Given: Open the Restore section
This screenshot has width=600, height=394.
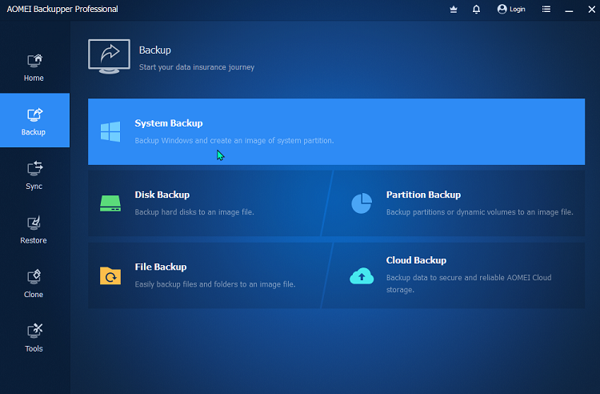Looking at the screenshot, I should point(34,229).
